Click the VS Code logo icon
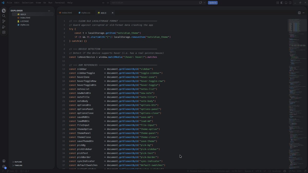 click(3, 3)
